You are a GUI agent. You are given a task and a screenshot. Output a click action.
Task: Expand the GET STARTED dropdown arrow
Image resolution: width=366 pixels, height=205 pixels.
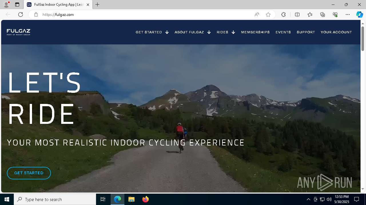[x=167, y=32]
